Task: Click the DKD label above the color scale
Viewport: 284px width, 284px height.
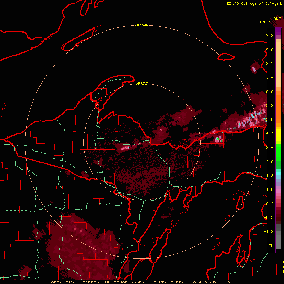Action: coord(277,19)
